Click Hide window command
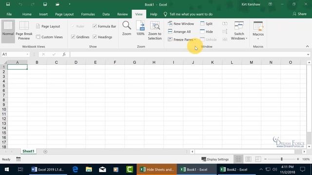312x175 pixels. (207, 32)
